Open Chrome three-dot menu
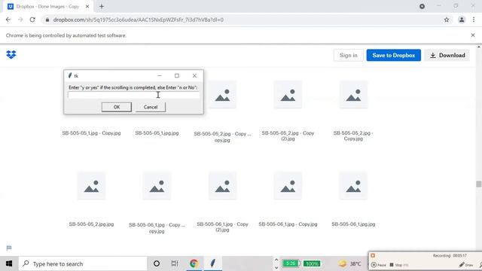482x271 pixels. pyautogui.click(x=474, y=20)
